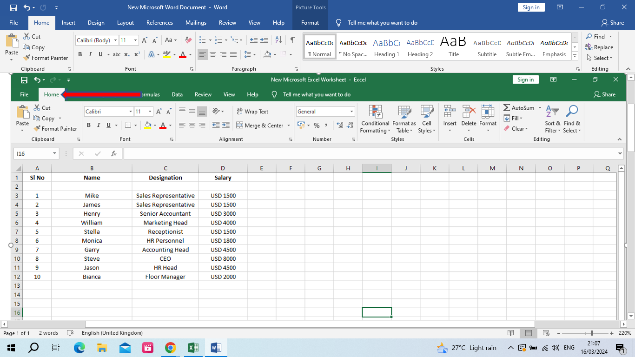Click Replace in Word's Editing group
Image resolution: width=635 pixels, height=357 pixels.
599,47
